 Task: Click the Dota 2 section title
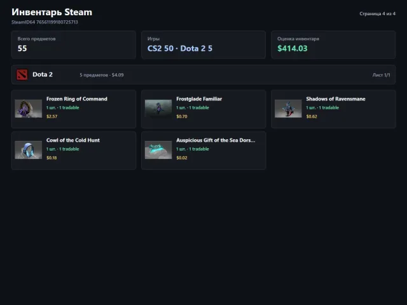click(x=43, y=75)
